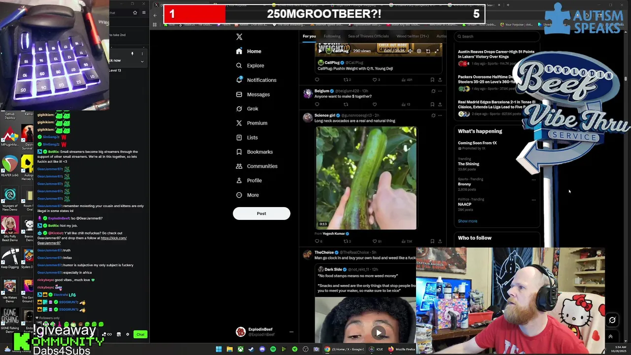631x355 pixels.
Task: Like the Belgium post
Action: [375, 105]
